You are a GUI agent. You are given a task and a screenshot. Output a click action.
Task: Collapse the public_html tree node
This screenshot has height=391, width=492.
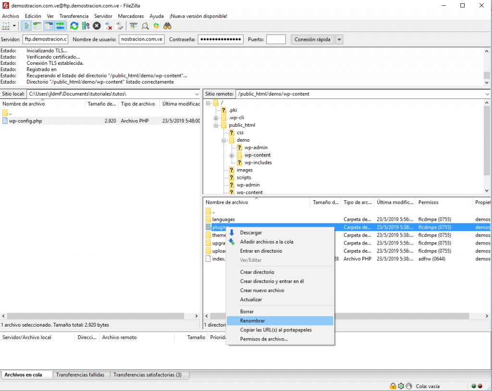pyautogui.click(x=216, y=125)
